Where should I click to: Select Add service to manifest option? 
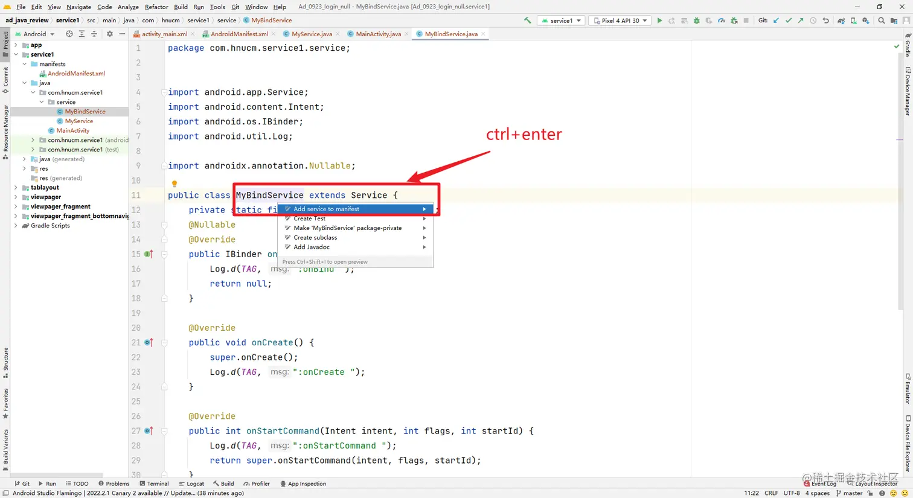pos(355,209)
